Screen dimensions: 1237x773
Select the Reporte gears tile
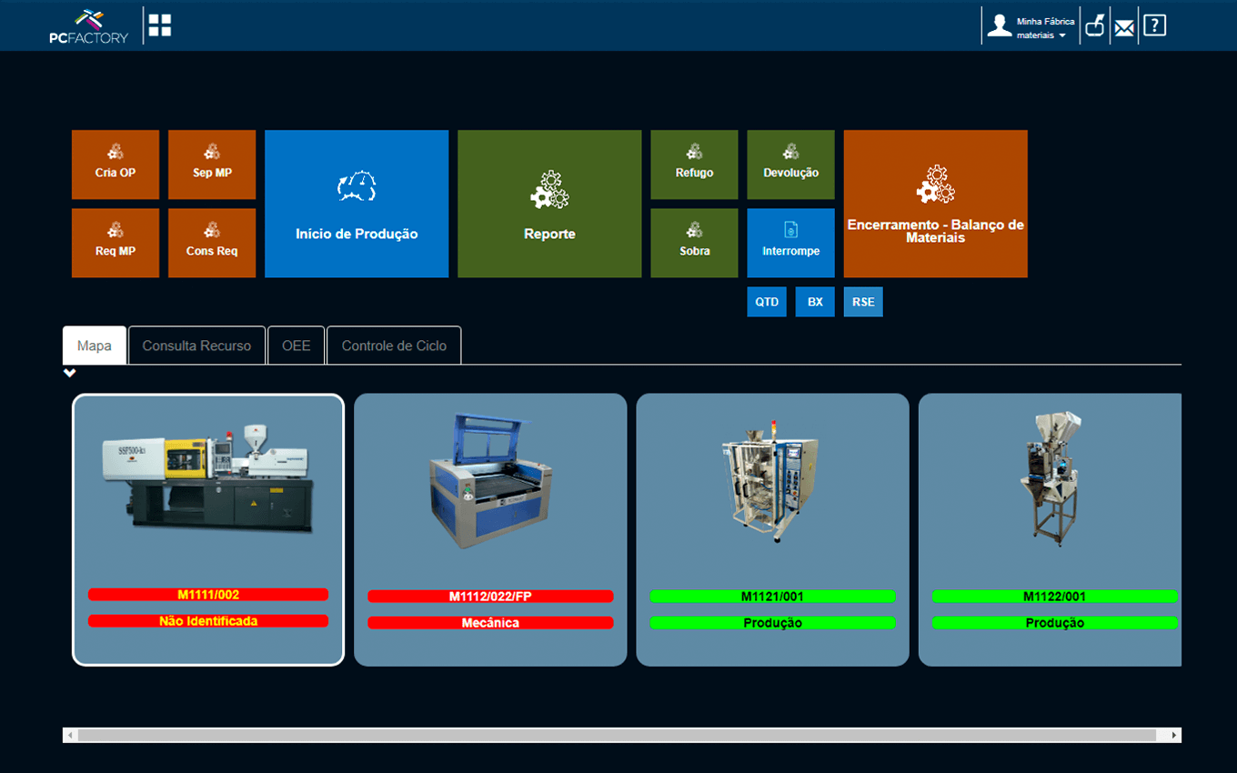pyautogui.click(x=549, y=204)
